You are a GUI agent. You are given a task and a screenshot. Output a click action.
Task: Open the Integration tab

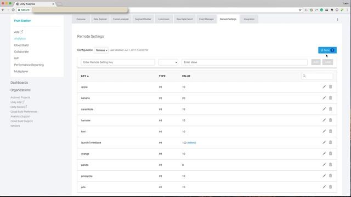(x=249, y=19)
